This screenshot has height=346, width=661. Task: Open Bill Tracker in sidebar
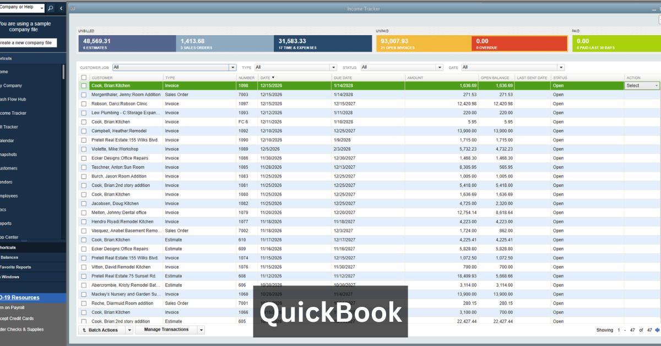tap(9, 127)
